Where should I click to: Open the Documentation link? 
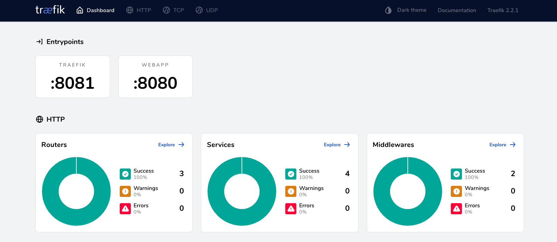point(457,10)
